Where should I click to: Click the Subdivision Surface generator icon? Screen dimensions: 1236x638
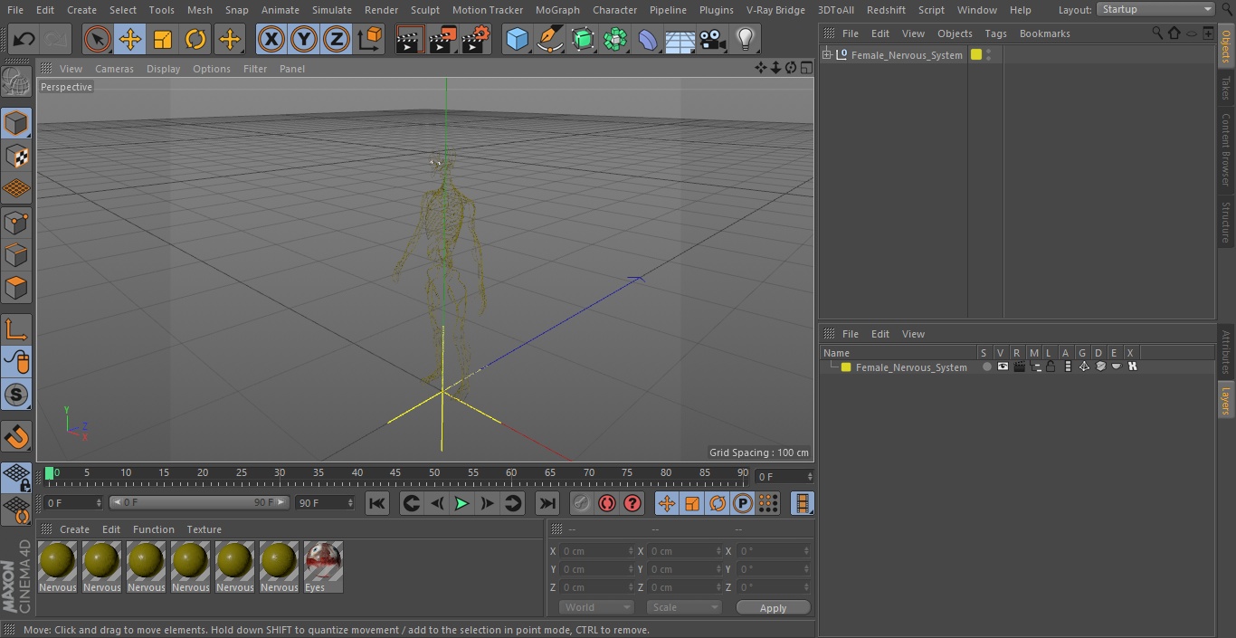pyautogui.click(x=583, y=40)
